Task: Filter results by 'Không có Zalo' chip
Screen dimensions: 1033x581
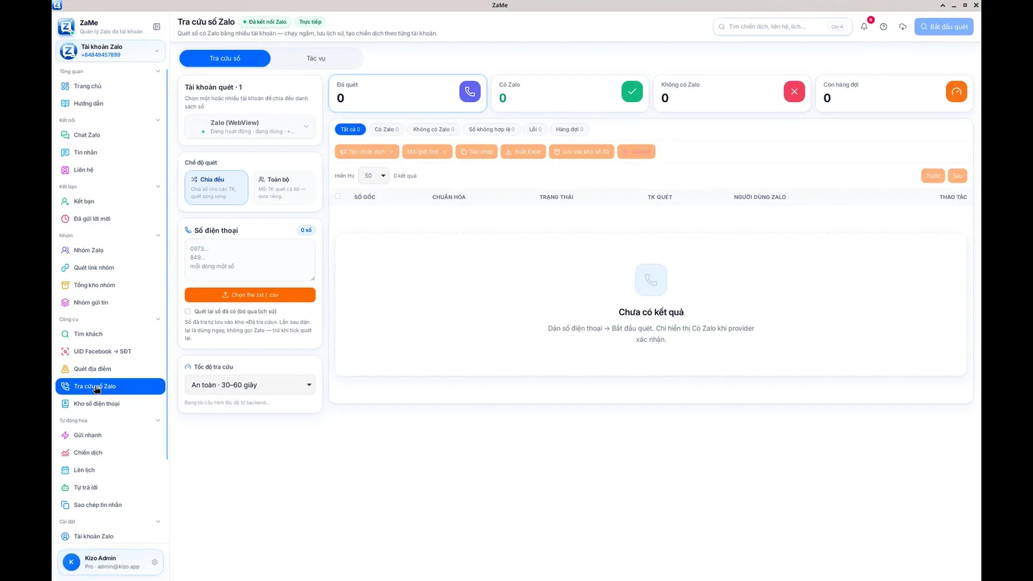Action: point(434,129)
